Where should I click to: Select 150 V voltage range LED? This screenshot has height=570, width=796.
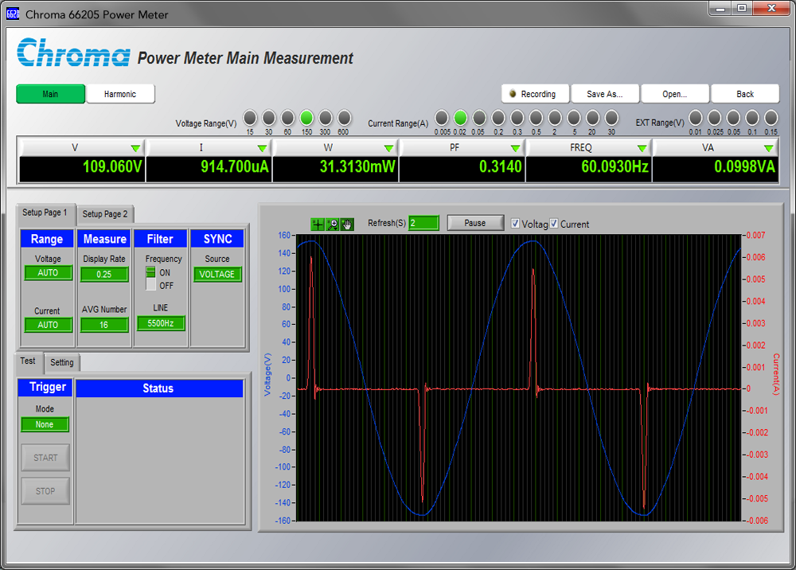coord(306,118)
